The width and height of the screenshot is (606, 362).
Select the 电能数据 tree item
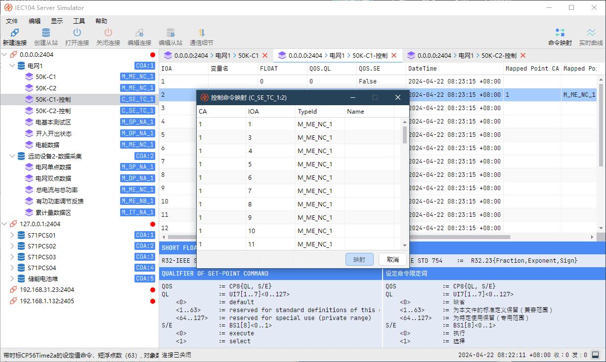(x=47, y=145)
